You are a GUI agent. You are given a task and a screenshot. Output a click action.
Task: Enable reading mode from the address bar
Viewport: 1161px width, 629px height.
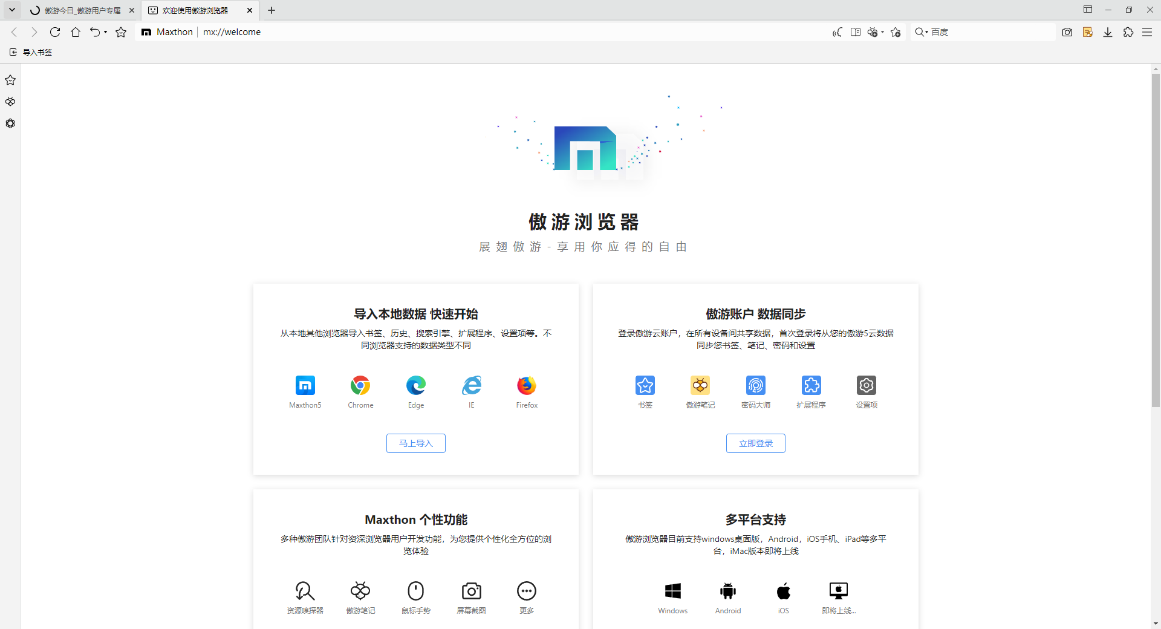click(x=855, y=32)
